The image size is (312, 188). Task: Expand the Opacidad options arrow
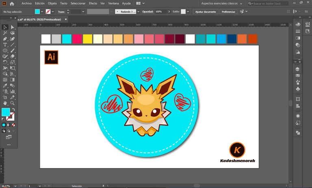pos(169,11)
